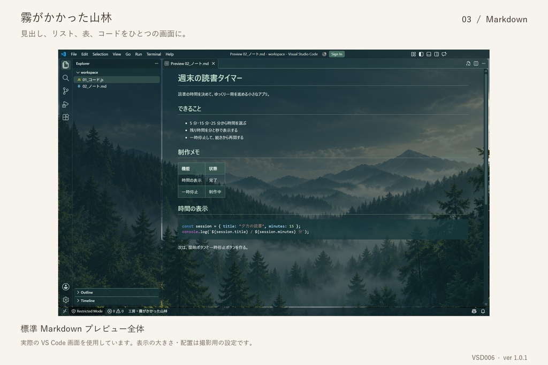The width and height of the screenshot is (548, 365).
Task: Toggle Primary Side Bar layout icon
Action: pyautogui.click(x=421, y=54)
